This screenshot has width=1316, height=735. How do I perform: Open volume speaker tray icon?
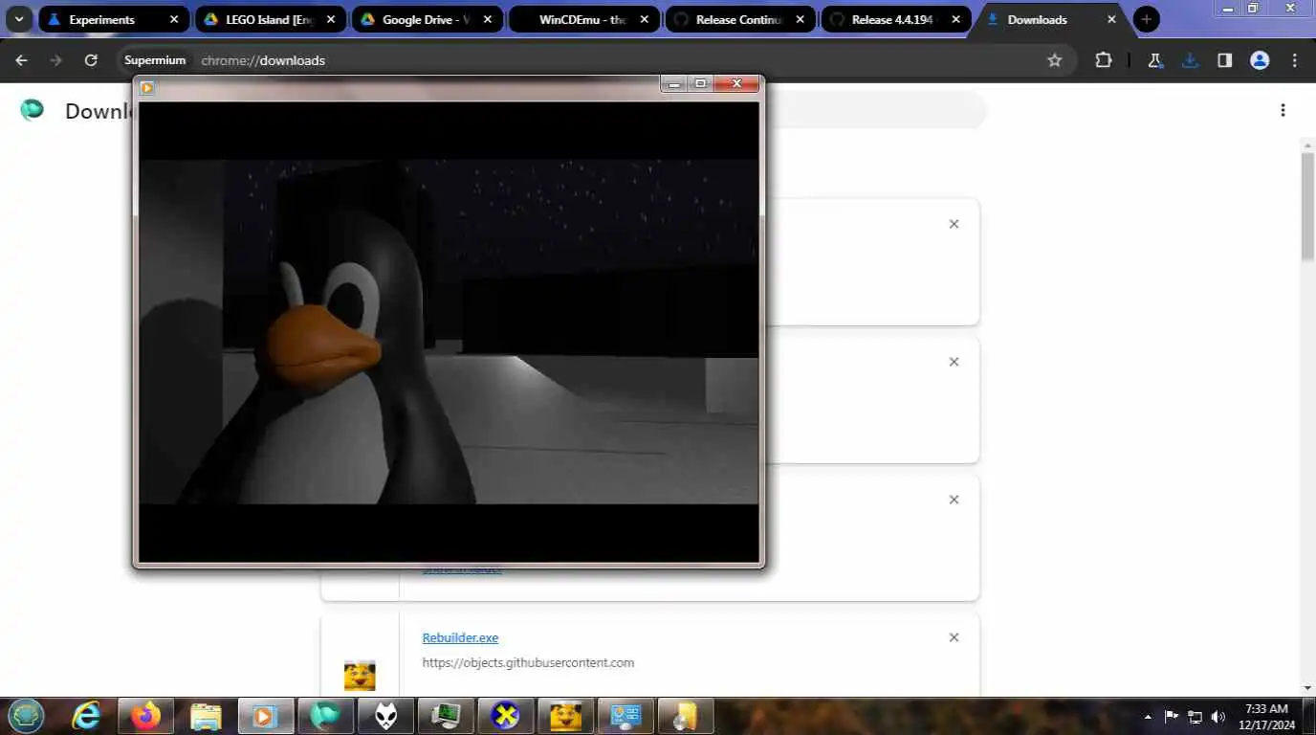tap(1218, 717)
